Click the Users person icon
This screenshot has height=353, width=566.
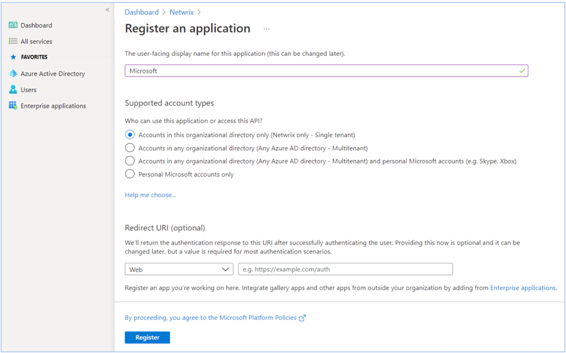click(13, 90)
